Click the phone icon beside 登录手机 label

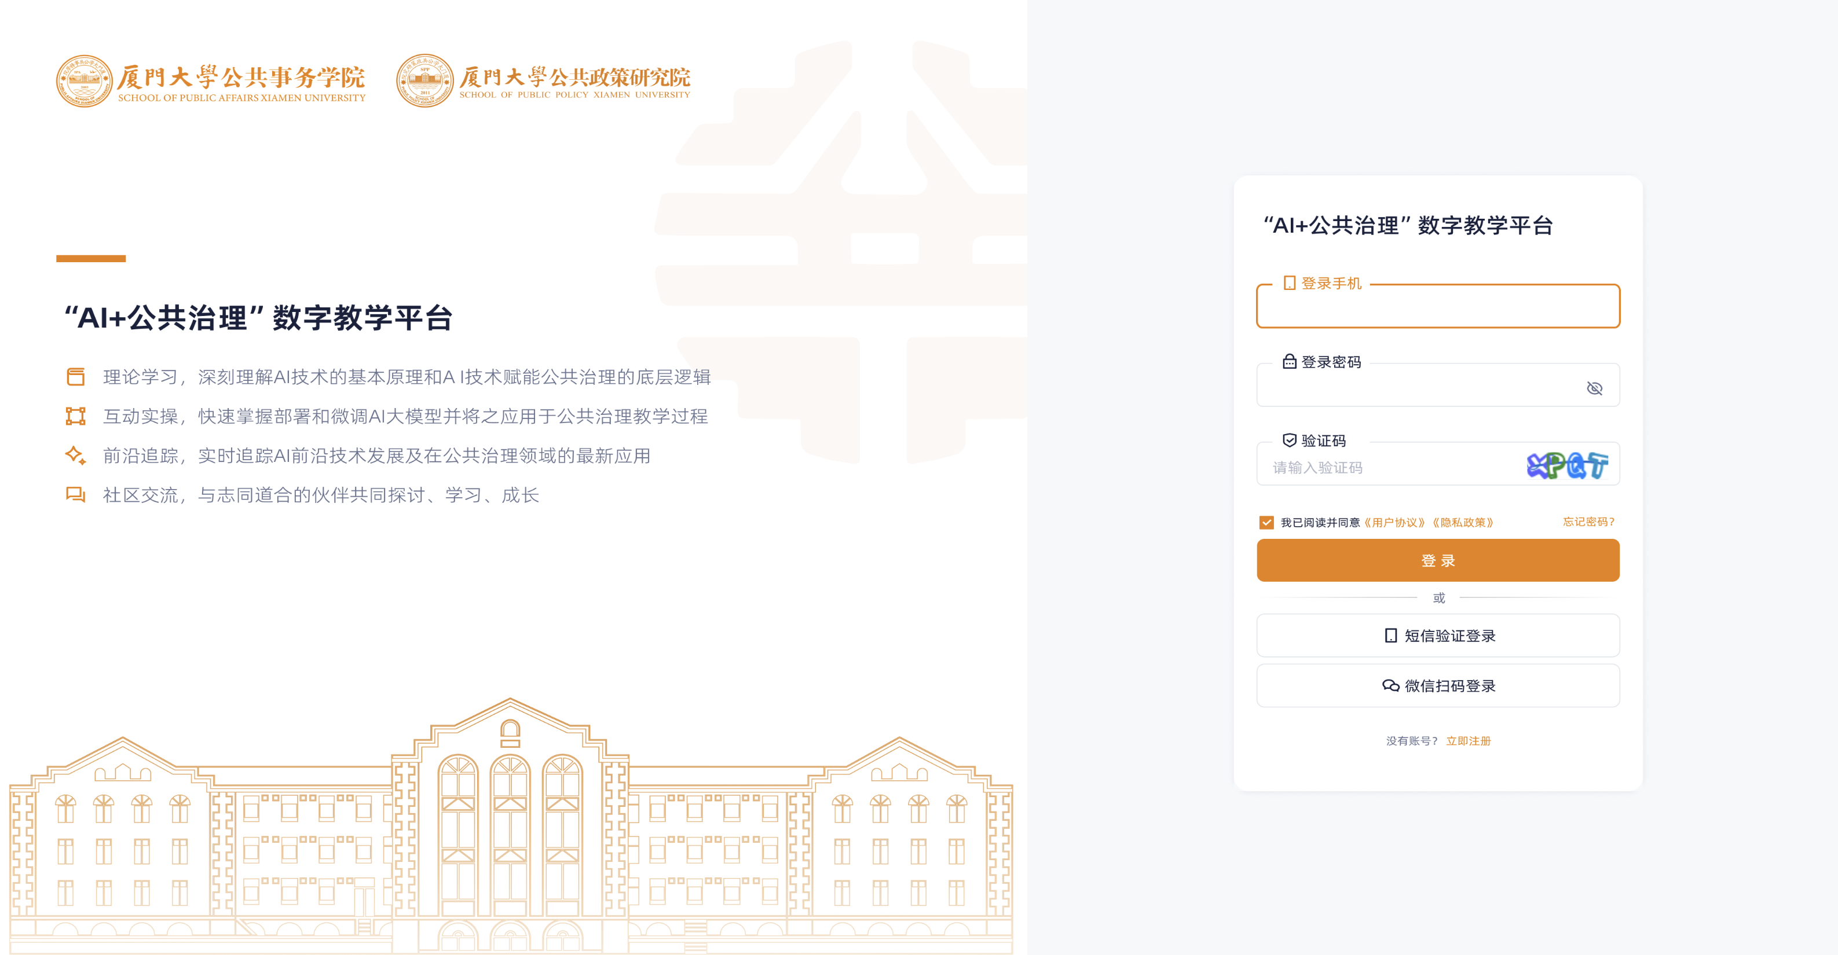pyautogui.click(x=1288, y=283)
